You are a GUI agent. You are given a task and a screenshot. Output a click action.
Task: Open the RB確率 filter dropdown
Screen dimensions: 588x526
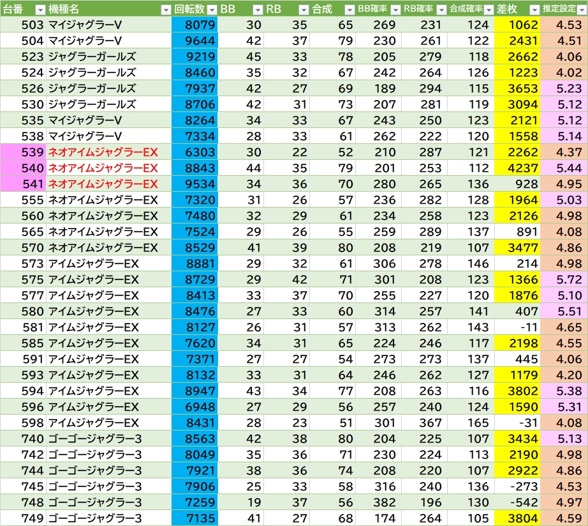point(441,10)
